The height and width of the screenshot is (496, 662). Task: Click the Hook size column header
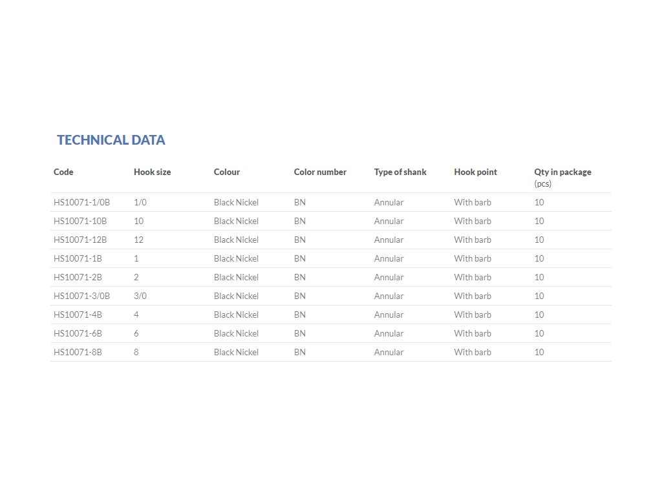point(152,172)
